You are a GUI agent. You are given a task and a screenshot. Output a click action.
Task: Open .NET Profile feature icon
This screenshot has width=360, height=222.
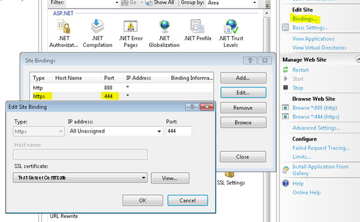pos(197,26)
